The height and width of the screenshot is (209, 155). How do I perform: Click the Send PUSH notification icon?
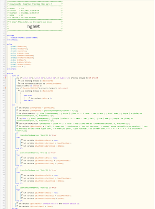pos(17,123)
